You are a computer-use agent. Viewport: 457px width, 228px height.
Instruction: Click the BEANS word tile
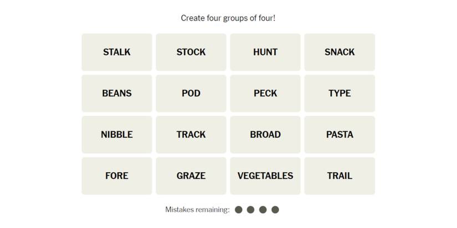117,93
